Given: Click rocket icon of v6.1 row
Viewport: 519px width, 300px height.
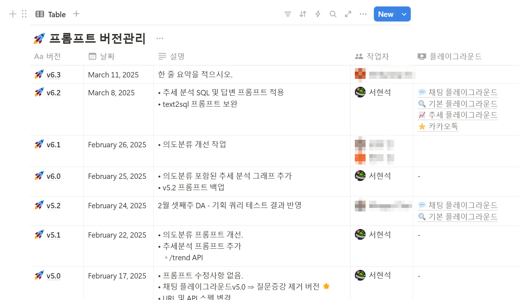Looking at the screenshot, I should 39,144.
